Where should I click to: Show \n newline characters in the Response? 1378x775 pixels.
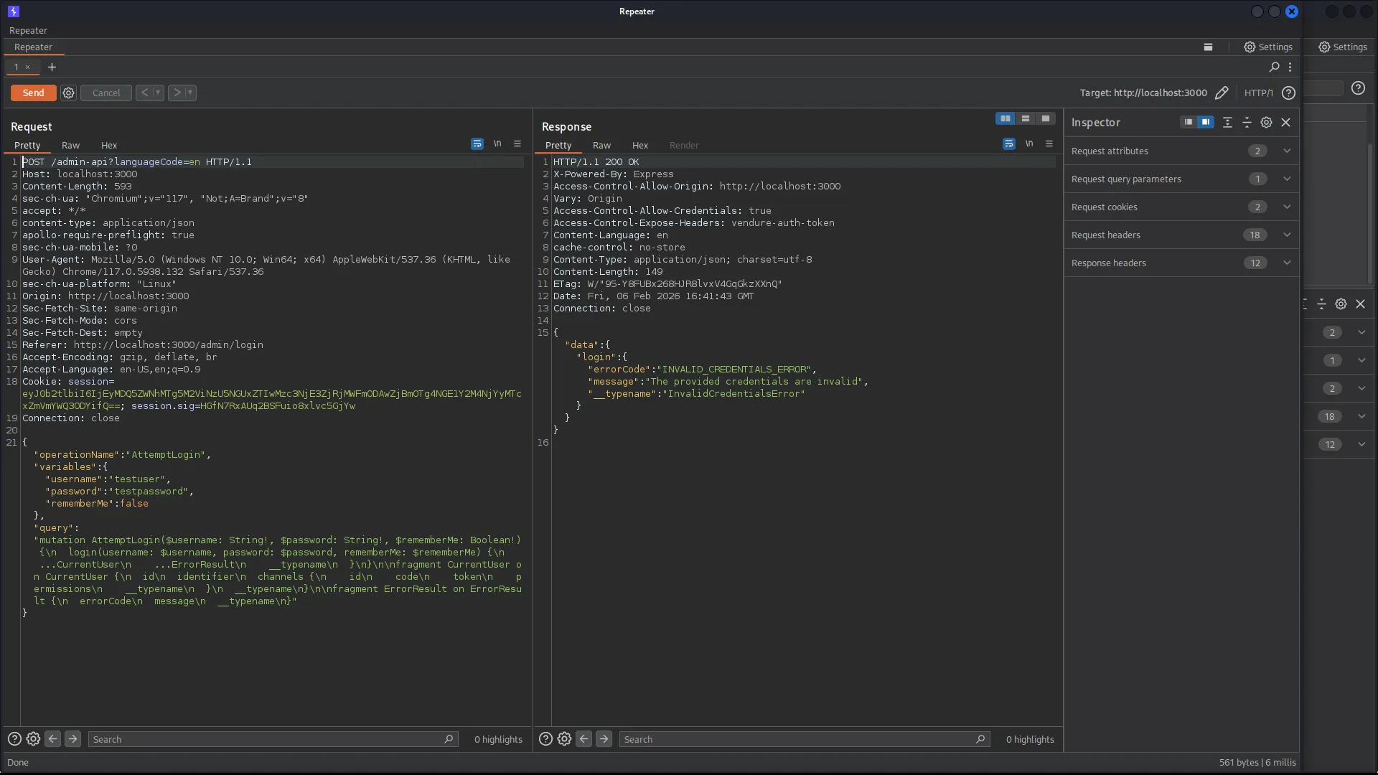(1029, 144)
